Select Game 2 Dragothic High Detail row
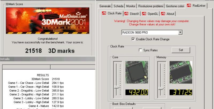The width and height of the screenshot is (214, 109). tap(37, 94)
